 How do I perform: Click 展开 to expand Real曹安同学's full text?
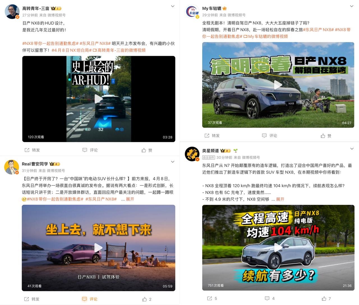click(x=130, y=199)
